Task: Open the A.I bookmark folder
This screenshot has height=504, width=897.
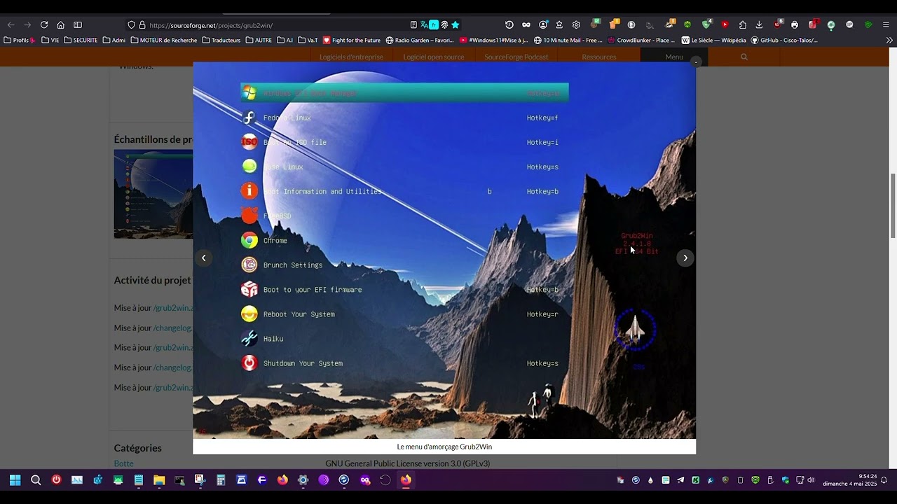Action: [x=285, y=40]
